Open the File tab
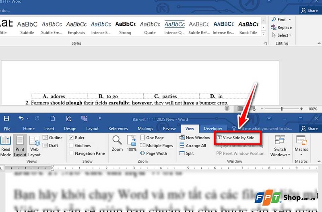The height and width of the screenshot is (212, 322). tap(7, 128)
